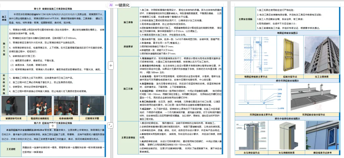Image resolution: width=344 pixels, height=158 pixels.
Task: Click the caption 女儿墙安装节点
Action: [x=252, y=153]
